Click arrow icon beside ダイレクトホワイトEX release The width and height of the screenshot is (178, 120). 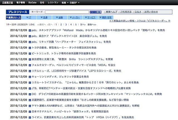tap(30, 36)
